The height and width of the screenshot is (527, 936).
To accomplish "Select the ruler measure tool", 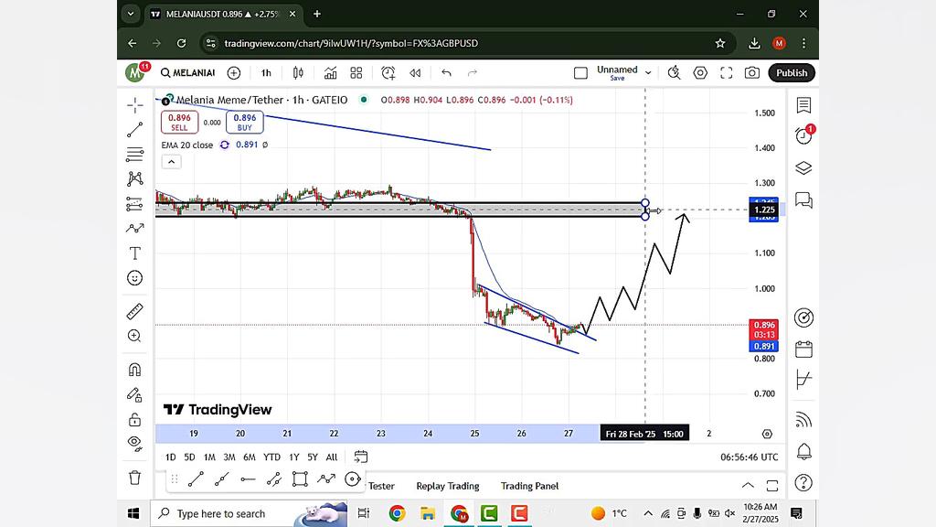I will [x=135, y=311].
